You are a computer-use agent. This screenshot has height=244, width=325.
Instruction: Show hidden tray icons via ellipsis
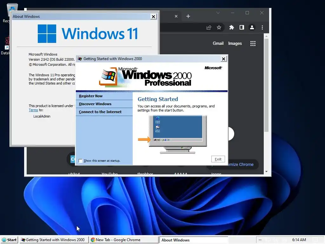pos(260,240)
